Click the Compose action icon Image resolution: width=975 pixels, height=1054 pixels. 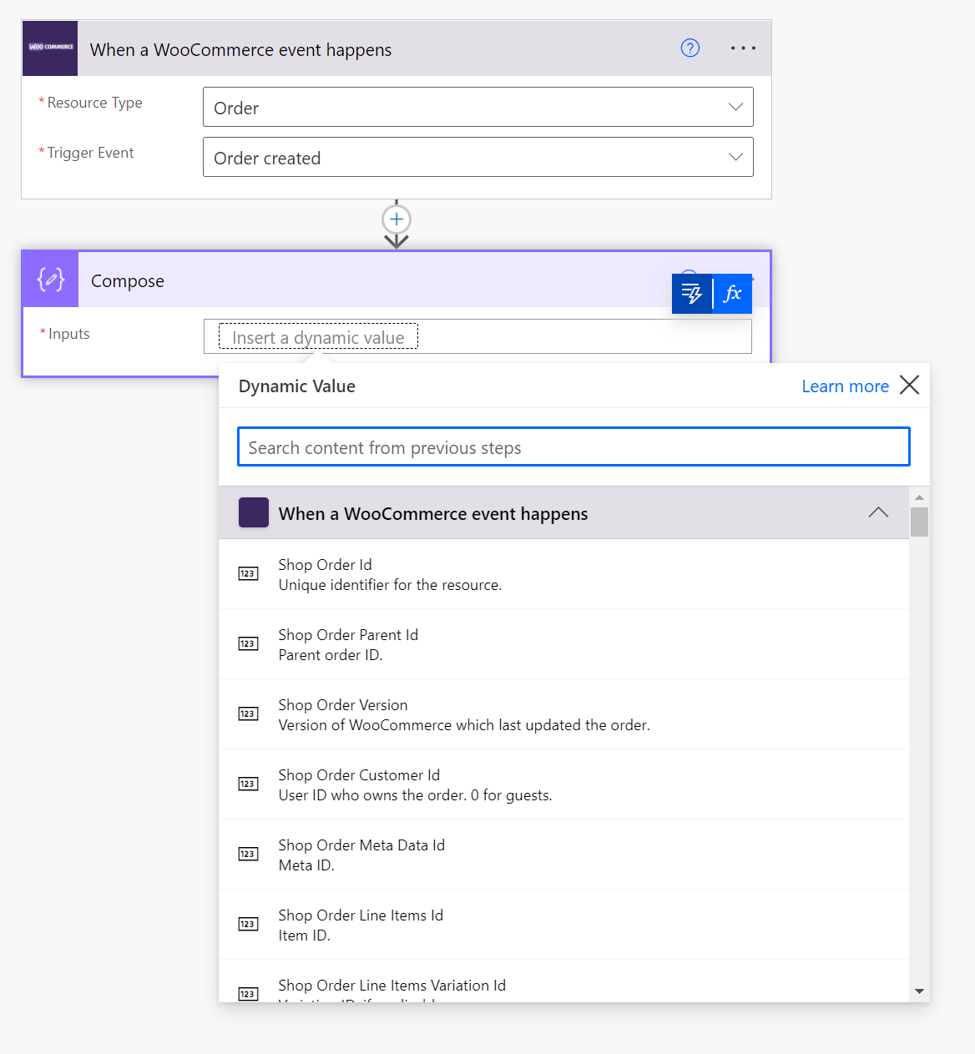(49, 279)
